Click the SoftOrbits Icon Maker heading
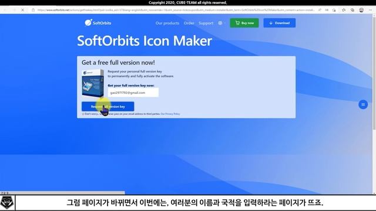This screenshot has height=211, width=376. [x=145, y=40]
